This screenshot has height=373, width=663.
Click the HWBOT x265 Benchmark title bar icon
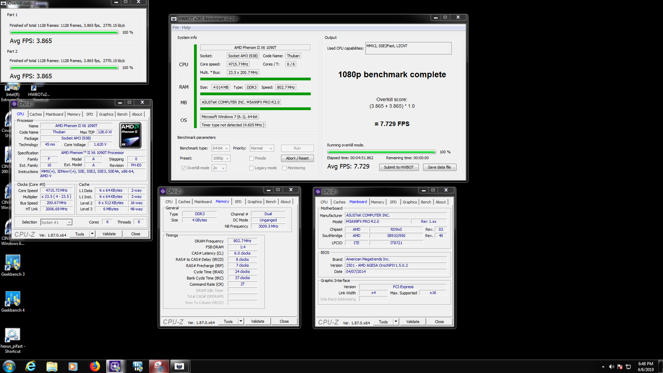(x=174, y=19)
